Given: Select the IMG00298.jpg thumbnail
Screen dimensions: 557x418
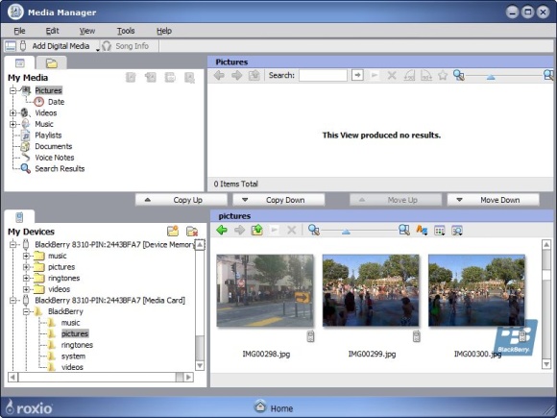Looking at the screenshot, I should (x=265, y=290).
